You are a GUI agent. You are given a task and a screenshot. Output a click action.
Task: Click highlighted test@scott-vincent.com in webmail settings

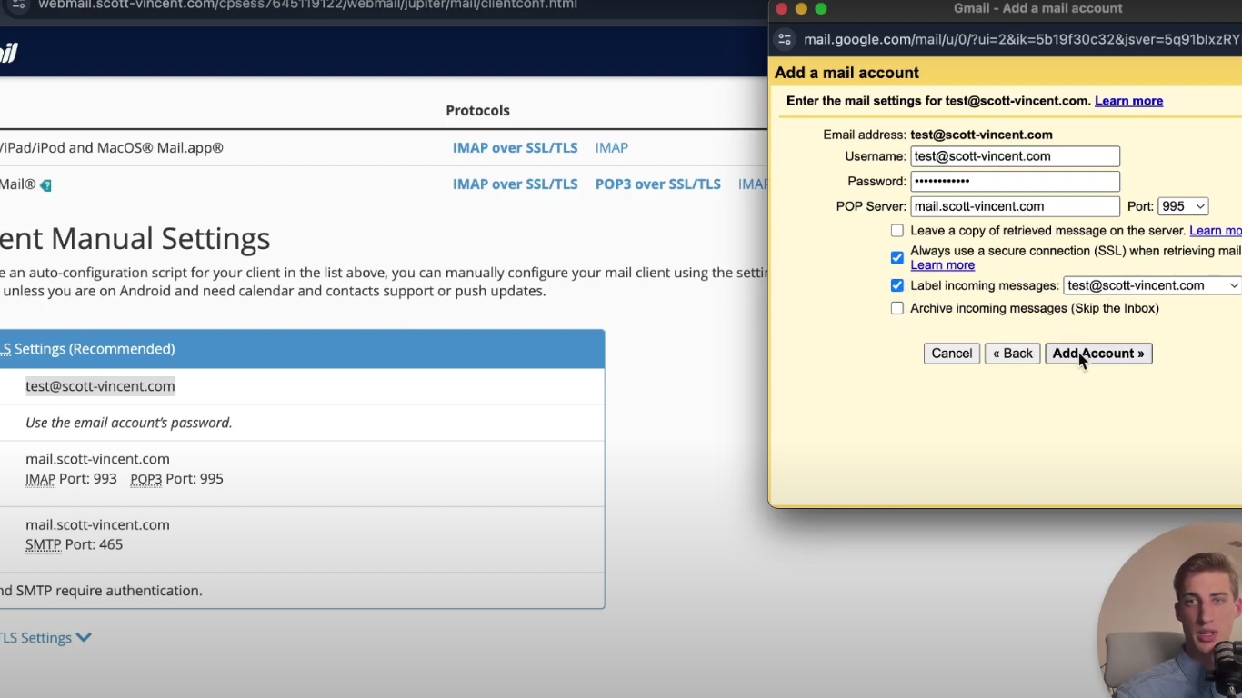(x=100, y=386)
